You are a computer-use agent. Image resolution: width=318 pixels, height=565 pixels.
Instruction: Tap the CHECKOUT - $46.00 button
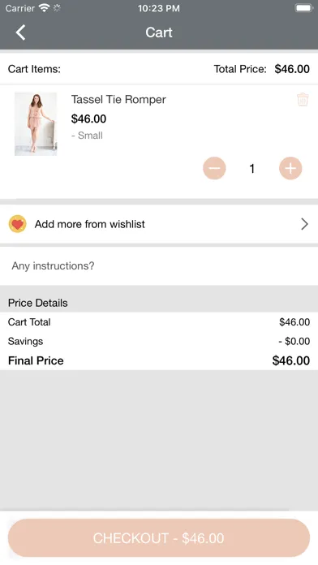coord(159,538)
